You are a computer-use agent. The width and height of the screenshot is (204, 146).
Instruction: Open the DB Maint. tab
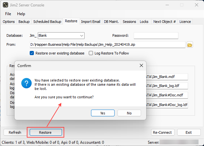coord(111,22)
